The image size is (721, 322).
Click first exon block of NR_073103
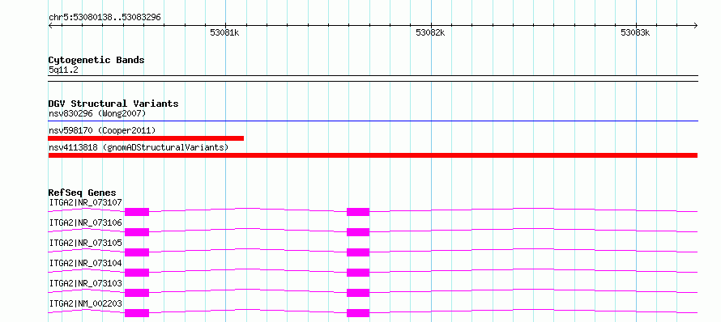click(x=137, y=293)
